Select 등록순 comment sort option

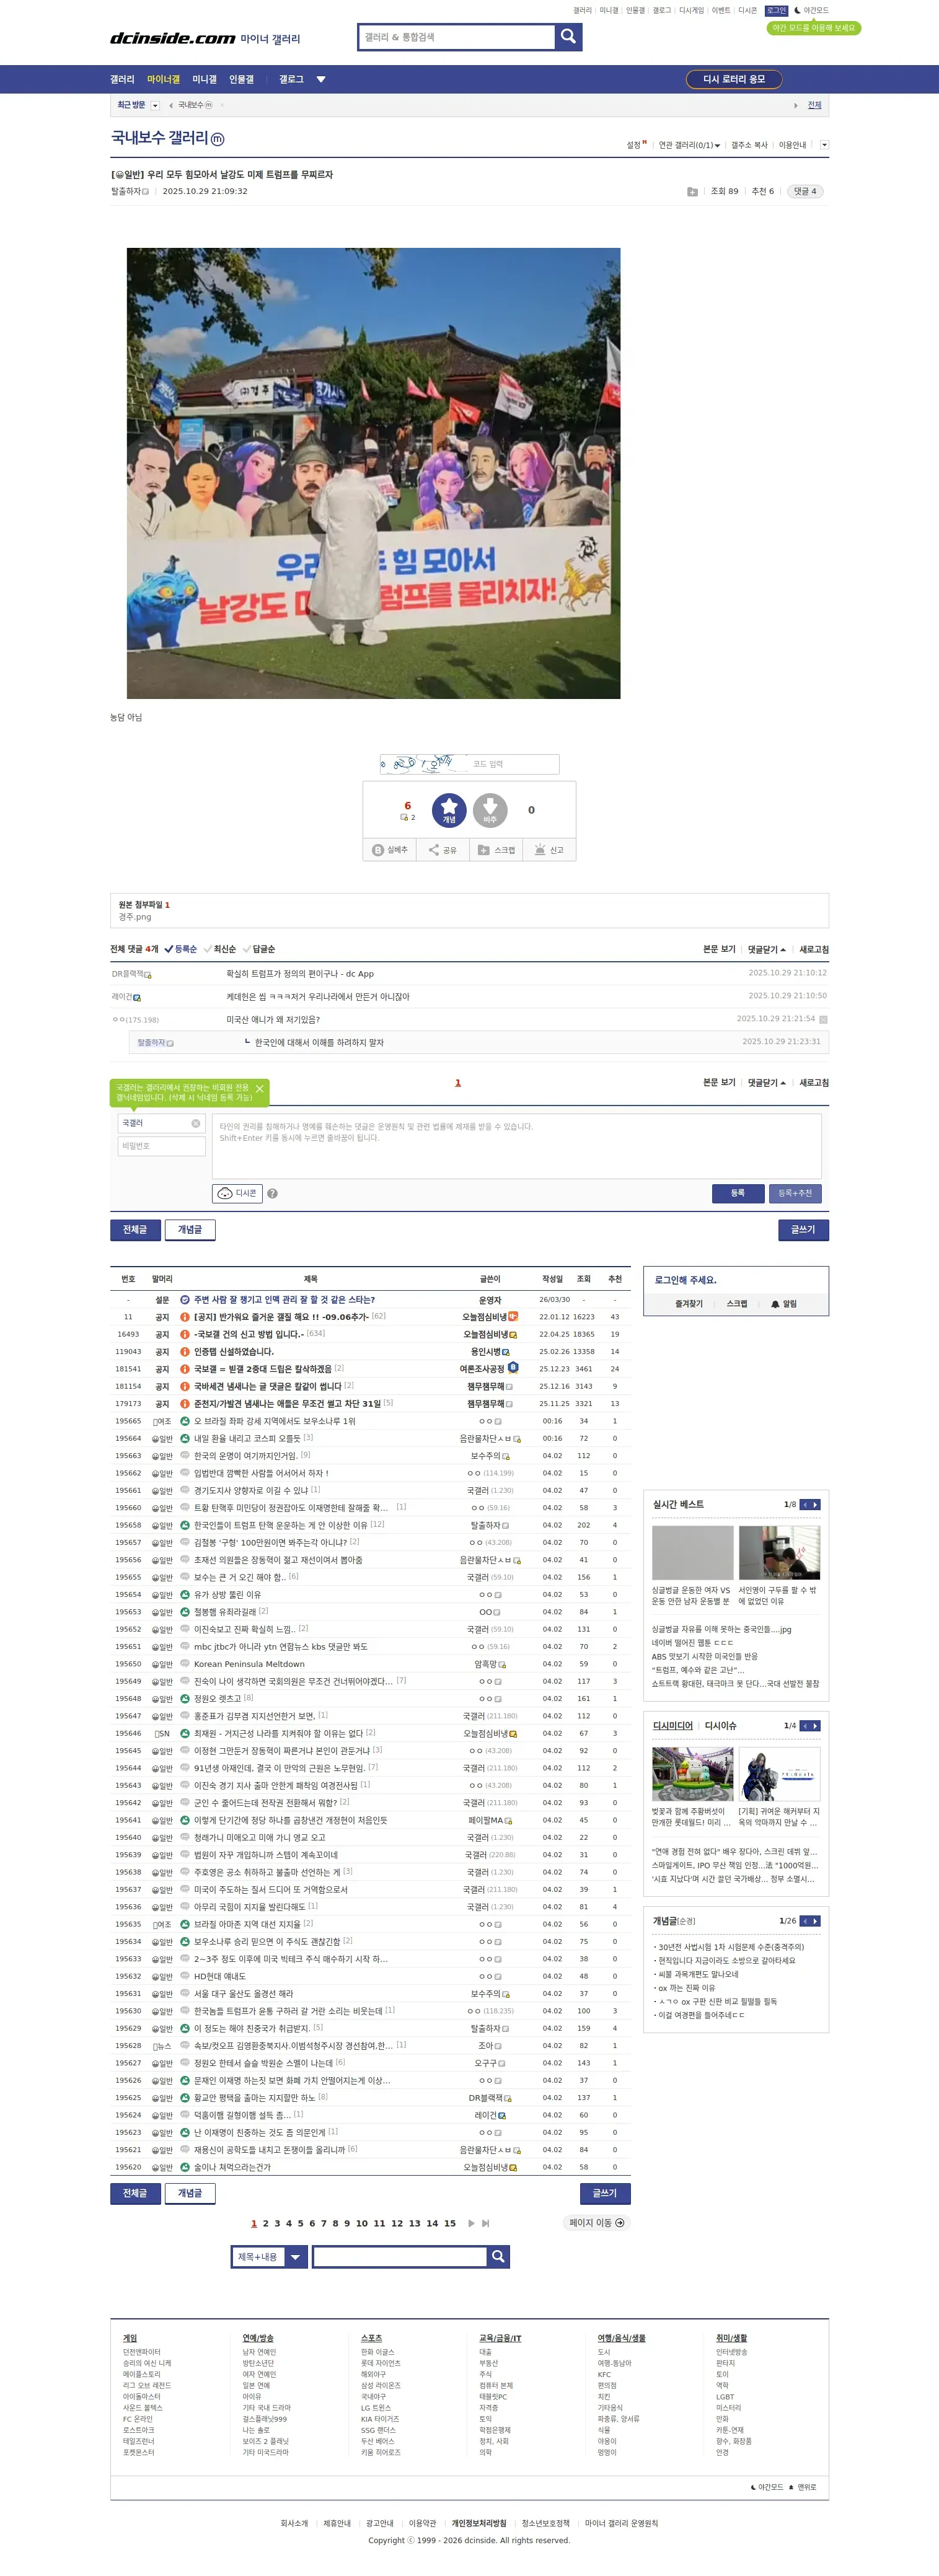[x=181, y=949]
